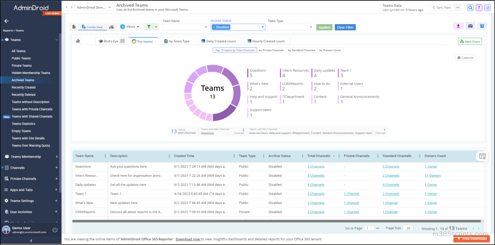Click the Go to Page input field

(369, 228)
